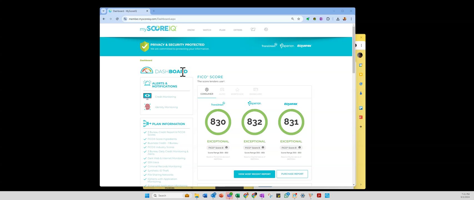Click the info icon beside TransUnion FICO Score 8
Image resolution: width=474 pixels, height=200 pixels.
pyautogui.click(x=226, y=147)
